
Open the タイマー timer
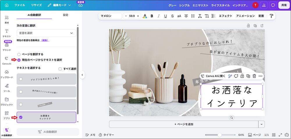coord(106,135)
